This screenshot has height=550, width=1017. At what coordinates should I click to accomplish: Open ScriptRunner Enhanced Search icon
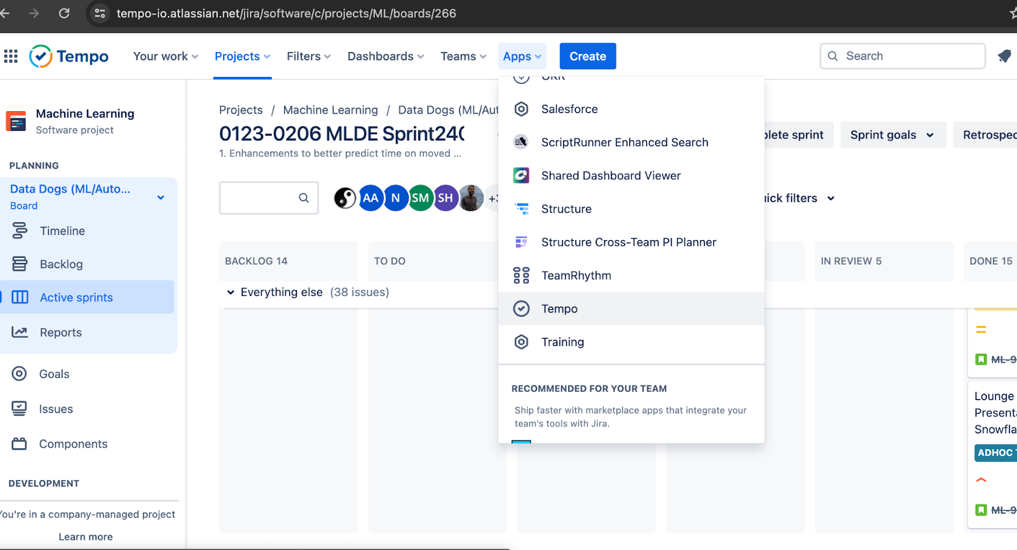(x=521, y=142)
